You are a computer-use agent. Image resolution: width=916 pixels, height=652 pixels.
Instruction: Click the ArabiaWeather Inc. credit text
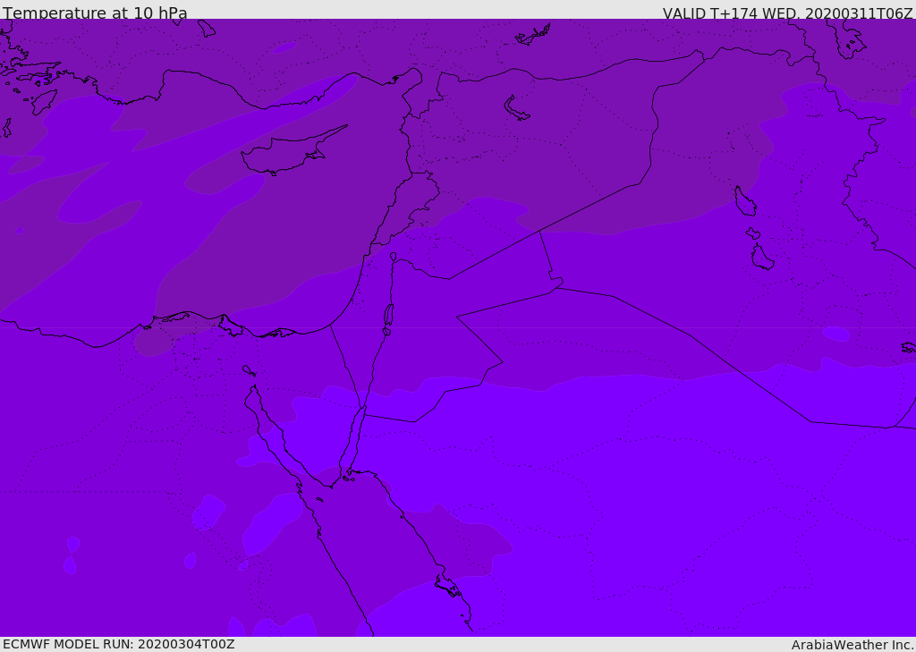tap(852, 645)
